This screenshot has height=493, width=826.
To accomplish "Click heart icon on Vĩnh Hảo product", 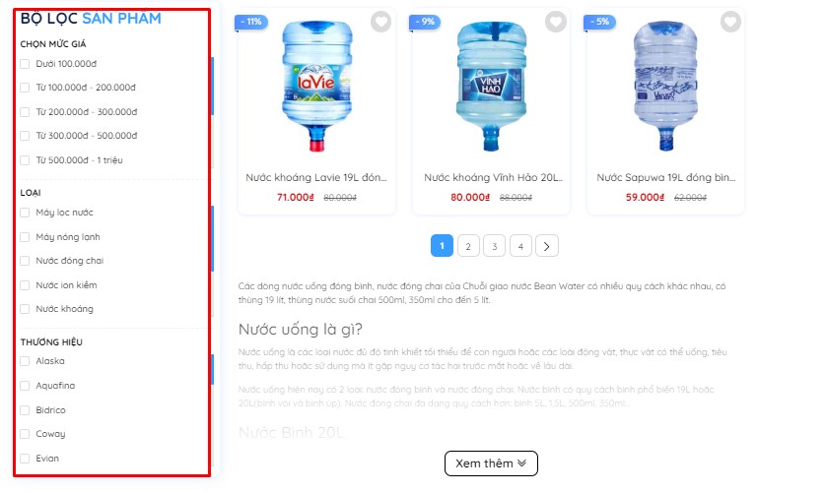I will [x=556, y=22].
